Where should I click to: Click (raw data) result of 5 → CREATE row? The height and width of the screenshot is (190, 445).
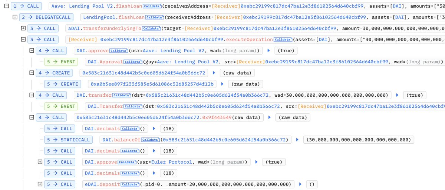click(245, 84)
